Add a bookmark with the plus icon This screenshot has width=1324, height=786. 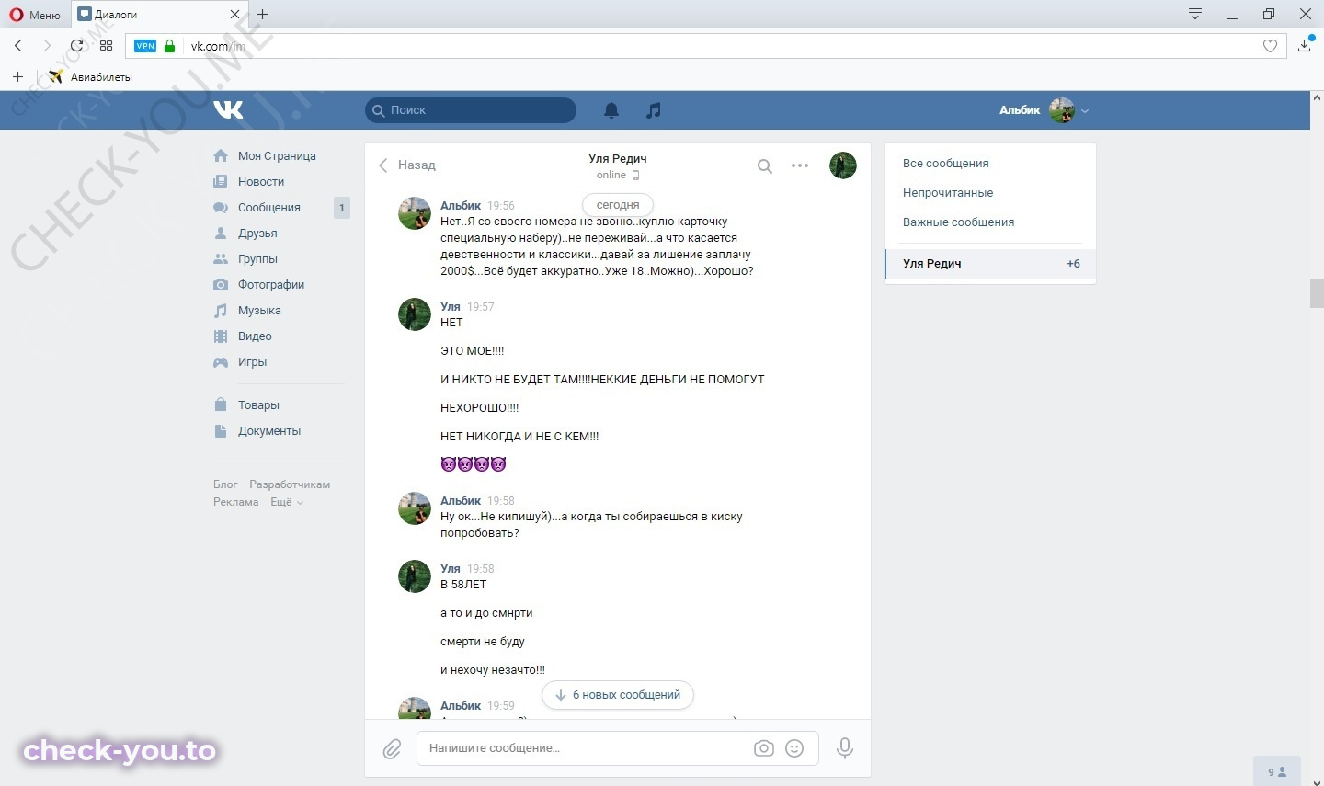(17, 77)
